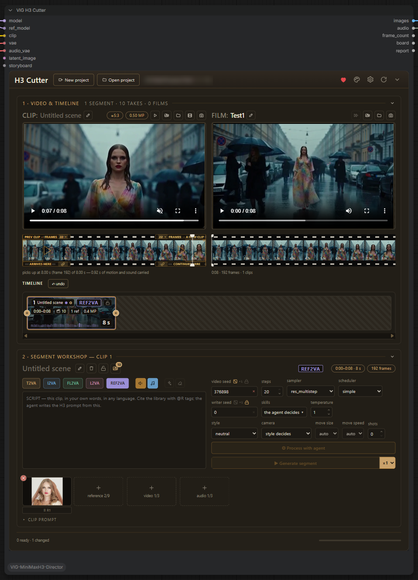The height and width of the screenshot is (580, 418).
Task: Select the L2VA mode tab
Action: pos(95,383)
